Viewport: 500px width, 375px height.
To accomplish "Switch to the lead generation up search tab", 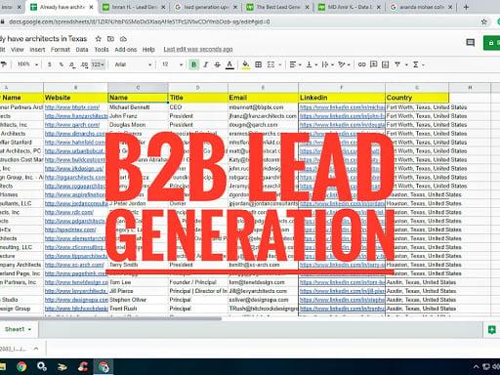I will (205, 7).
